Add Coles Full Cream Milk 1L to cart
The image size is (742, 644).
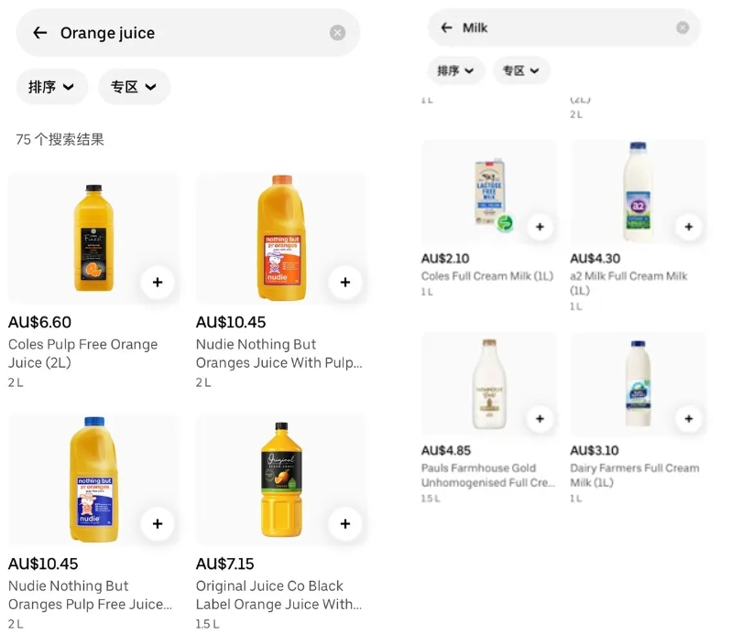pos(540,226)
